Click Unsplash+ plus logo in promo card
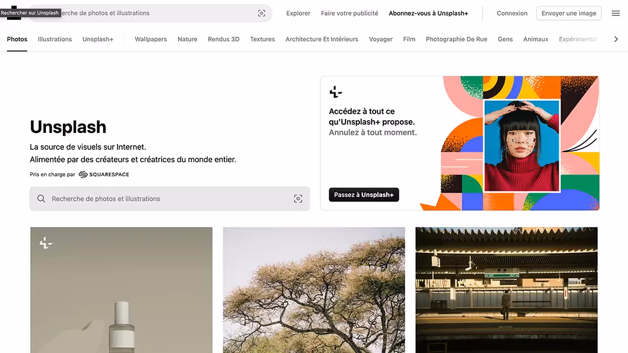Screen dimensions: 628x353 point(336,92)
